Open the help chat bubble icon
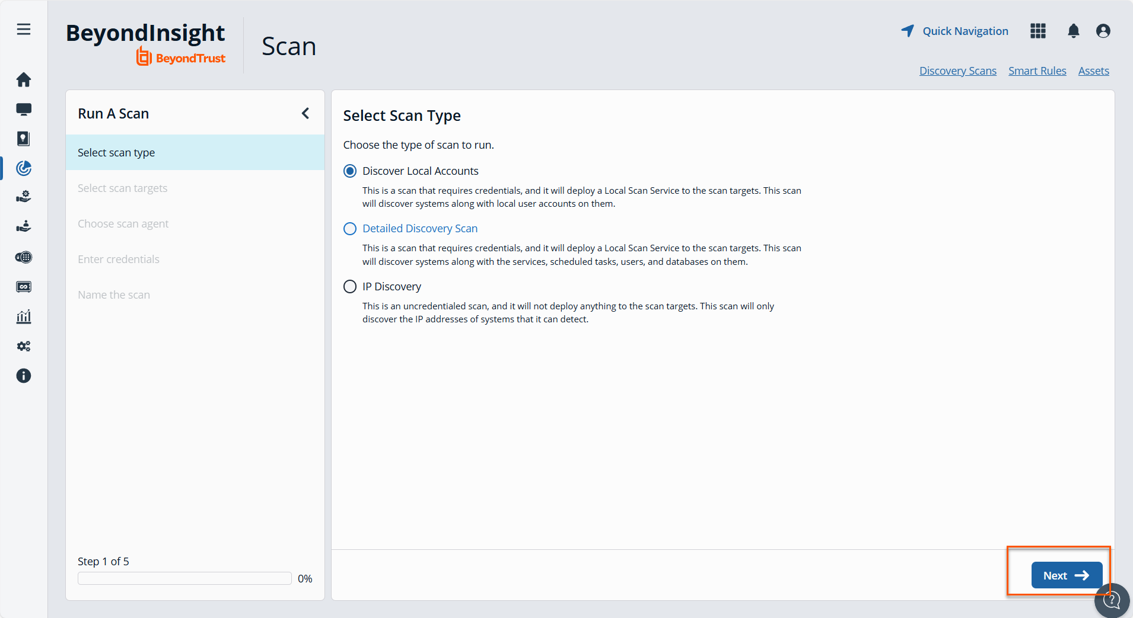 coord(1112,600)
